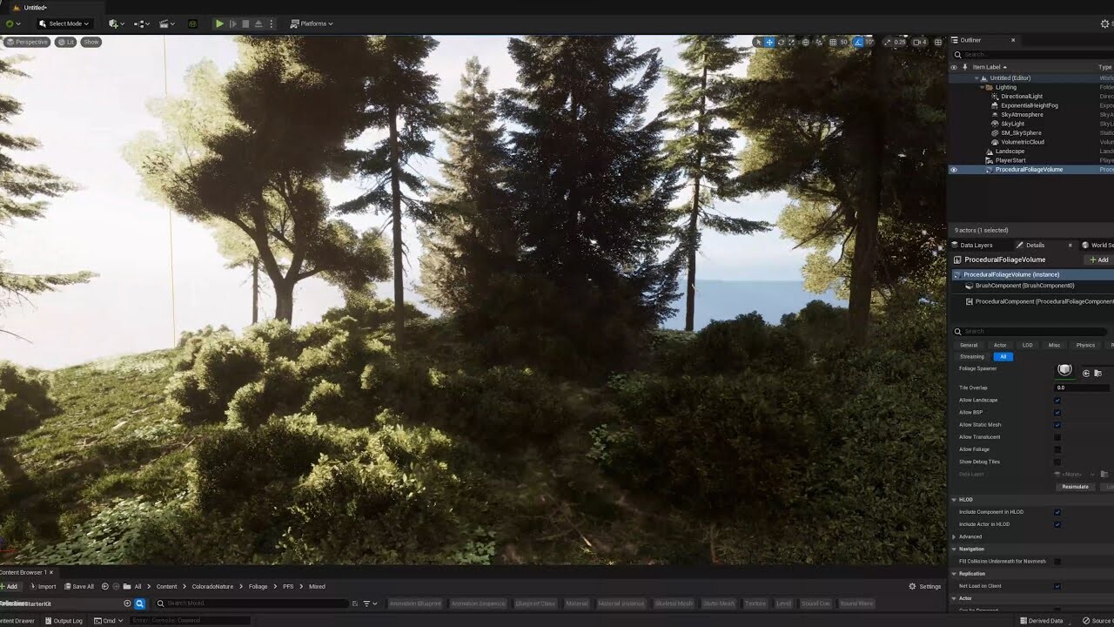The width and height of the screenshot is (1114, 627).
Task: Select SkyAtmosphere in the Outliner
Action: (1022, 115)
